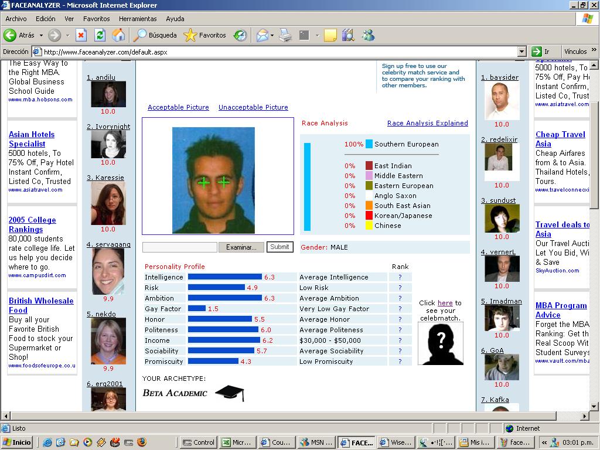The width and height of the screenshot is (600, 450).
Task: Click inside the picture file path field
Action: tap(179, 247)
